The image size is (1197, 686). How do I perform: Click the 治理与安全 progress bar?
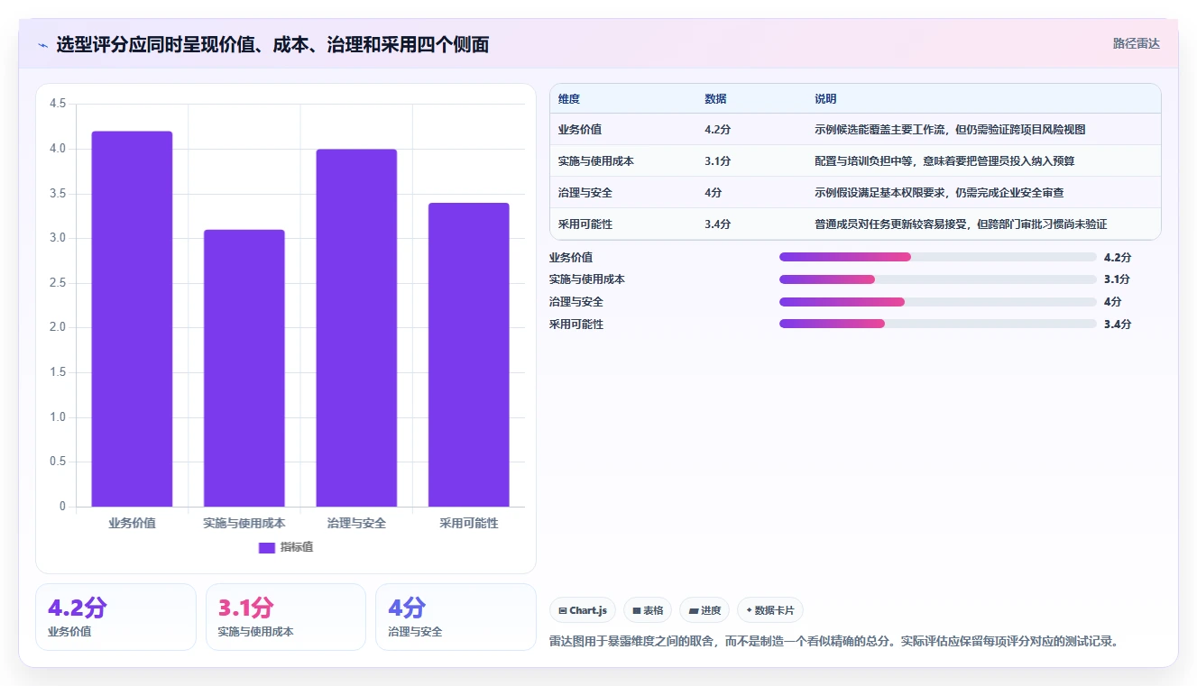tap(938, 302)
